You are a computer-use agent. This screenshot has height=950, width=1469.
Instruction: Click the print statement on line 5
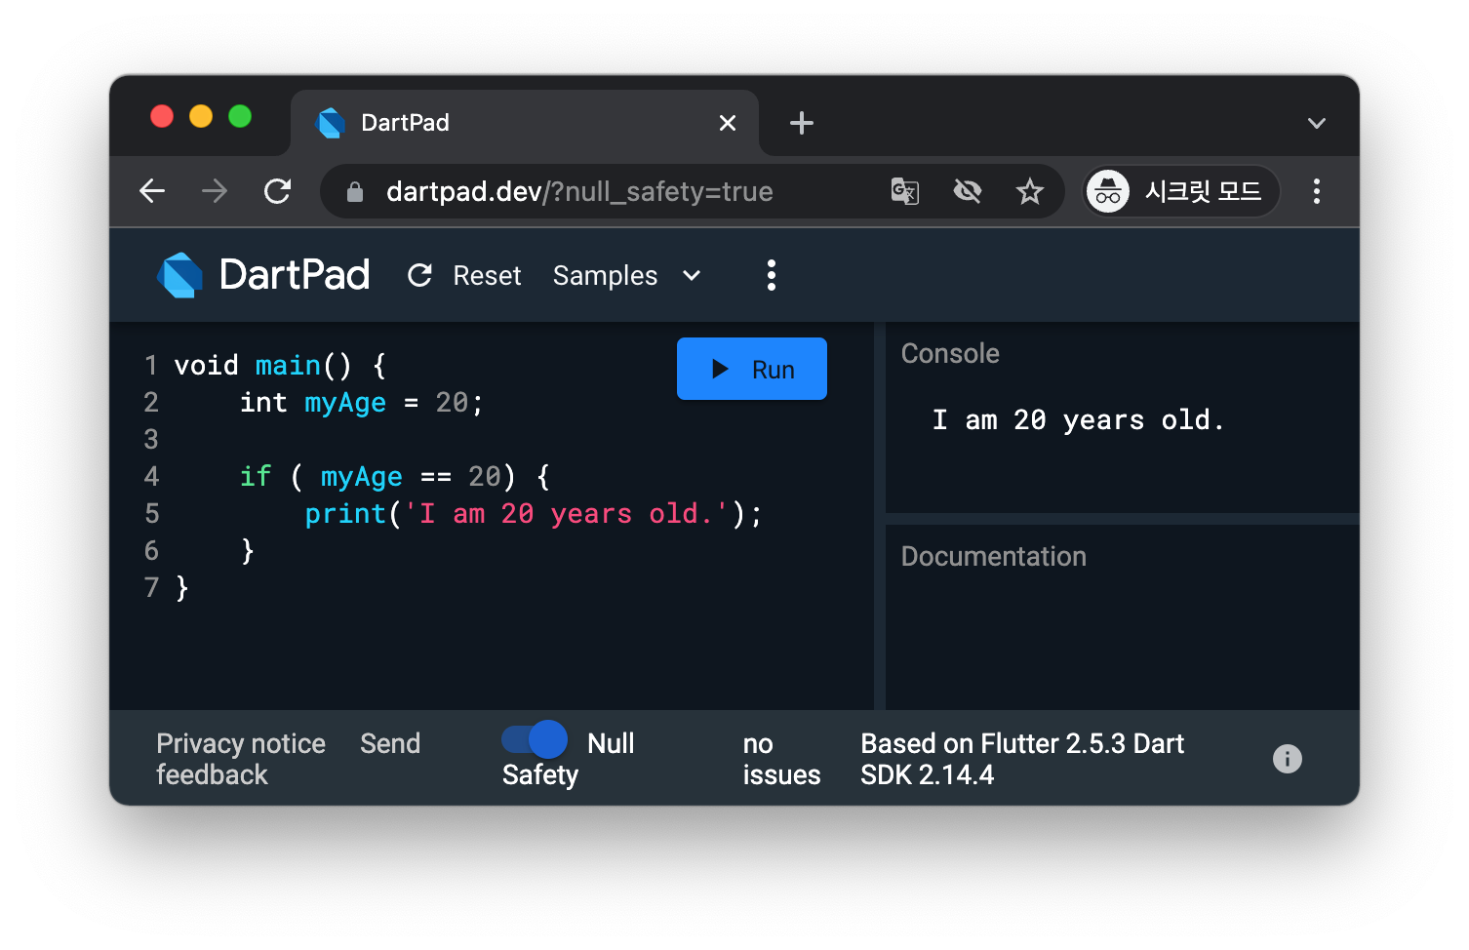533,514
